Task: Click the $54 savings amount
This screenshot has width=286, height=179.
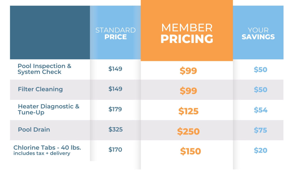Action: click(260, 110)
